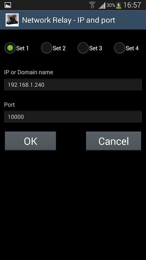Tap the 16:57 clock in status bar
The image size is (146, 260).
tap(132, 5)
